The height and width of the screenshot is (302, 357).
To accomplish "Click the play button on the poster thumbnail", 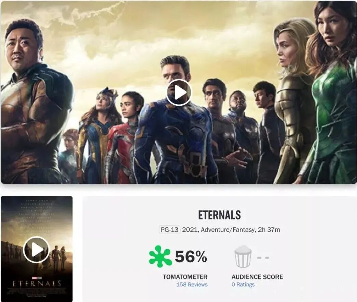I will pos(37,250).
